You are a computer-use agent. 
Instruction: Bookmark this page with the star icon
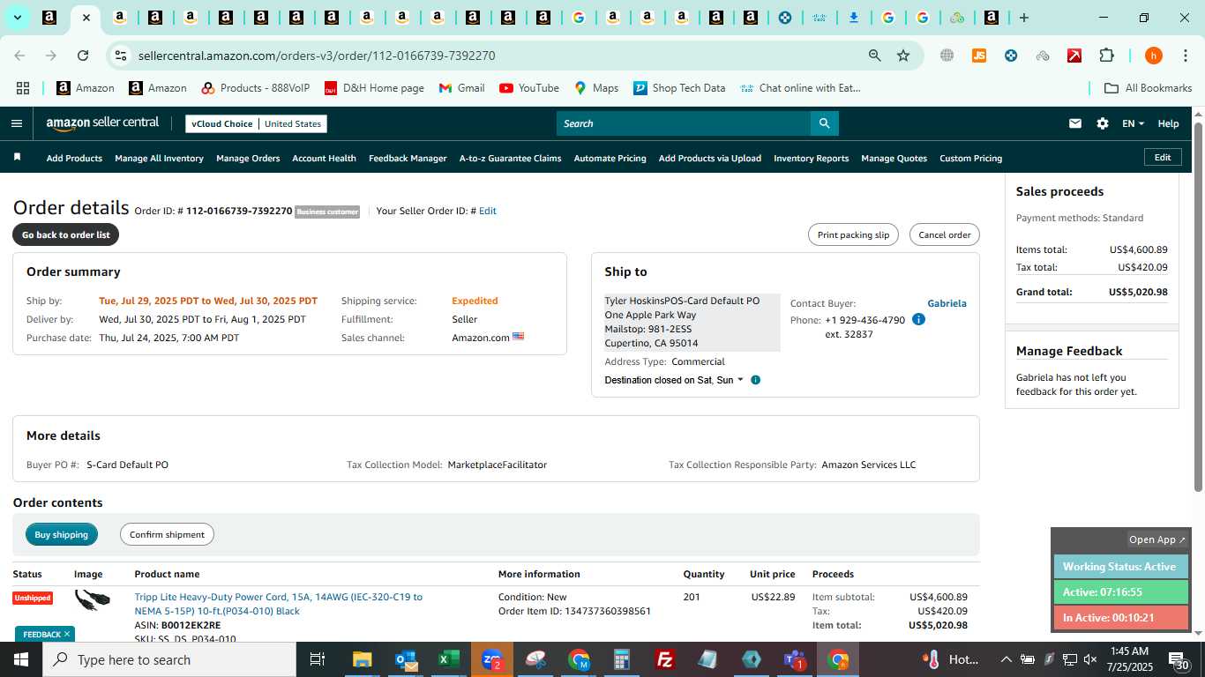[x=903, y=56]
